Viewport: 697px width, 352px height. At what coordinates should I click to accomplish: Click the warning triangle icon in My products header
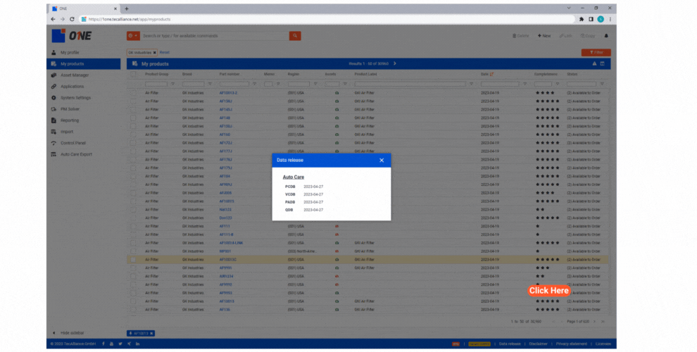click(594, 63)
